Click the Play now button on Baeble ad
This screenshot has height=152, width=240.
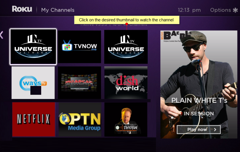pos(199,130)
